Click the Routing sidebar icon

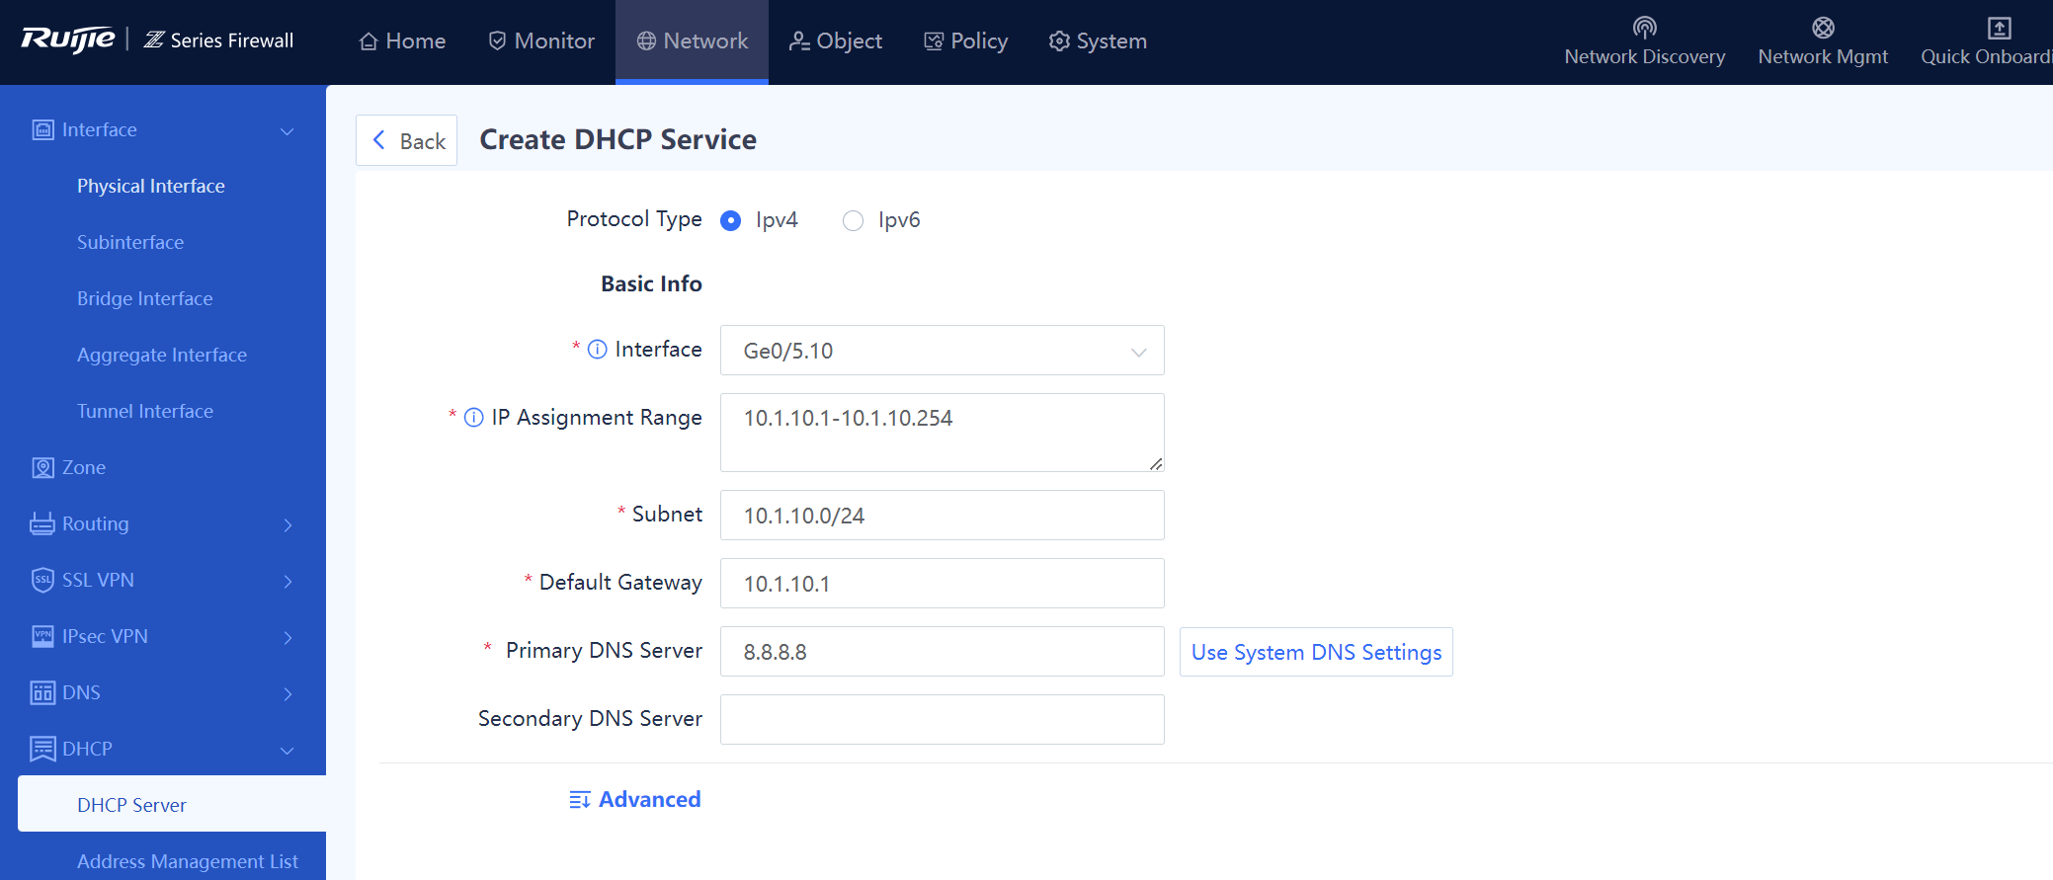42,523
